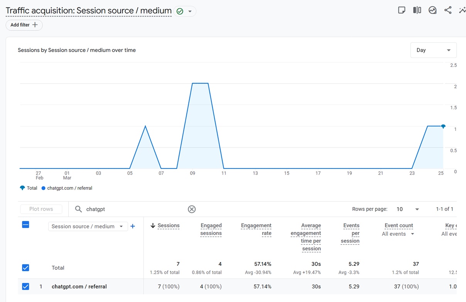The height and width of the screenshot is (302, 466).
Task: Click the Plot rows button
Action: click(x=41, y=209)
